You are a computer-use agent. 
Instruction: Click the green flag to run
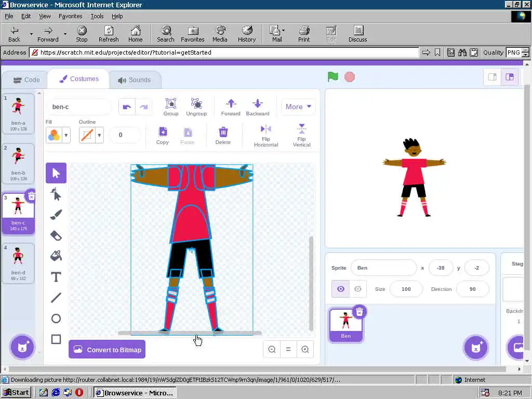click(x=333, y=77)
